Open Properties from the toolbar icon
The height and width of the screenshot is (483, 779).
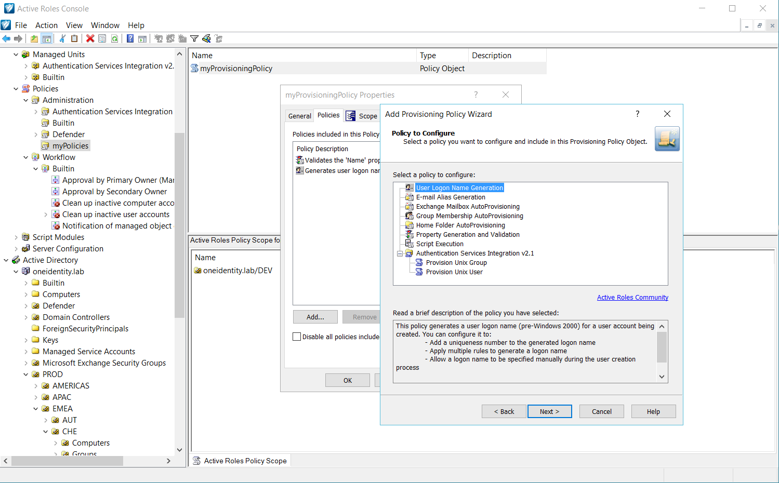point(102,38)
